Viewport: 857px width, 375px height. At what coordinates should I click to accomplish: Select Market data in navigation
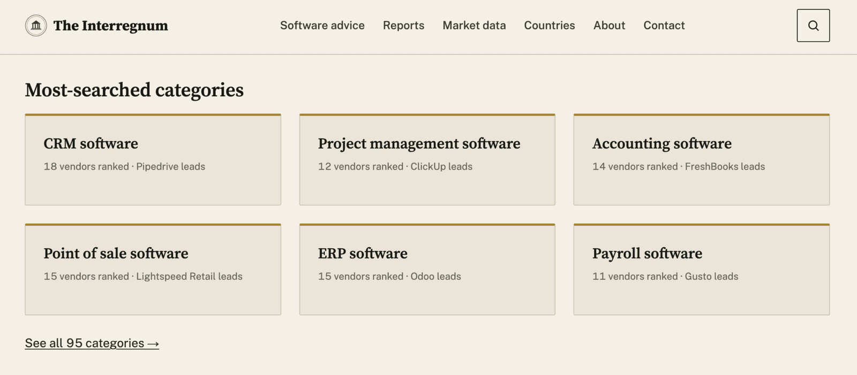474,25
